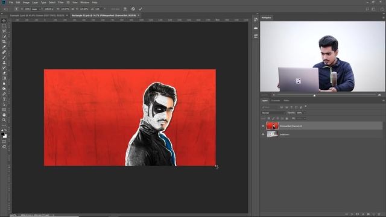Open the Image menu

pyautogui.click(x=26, y=2)
